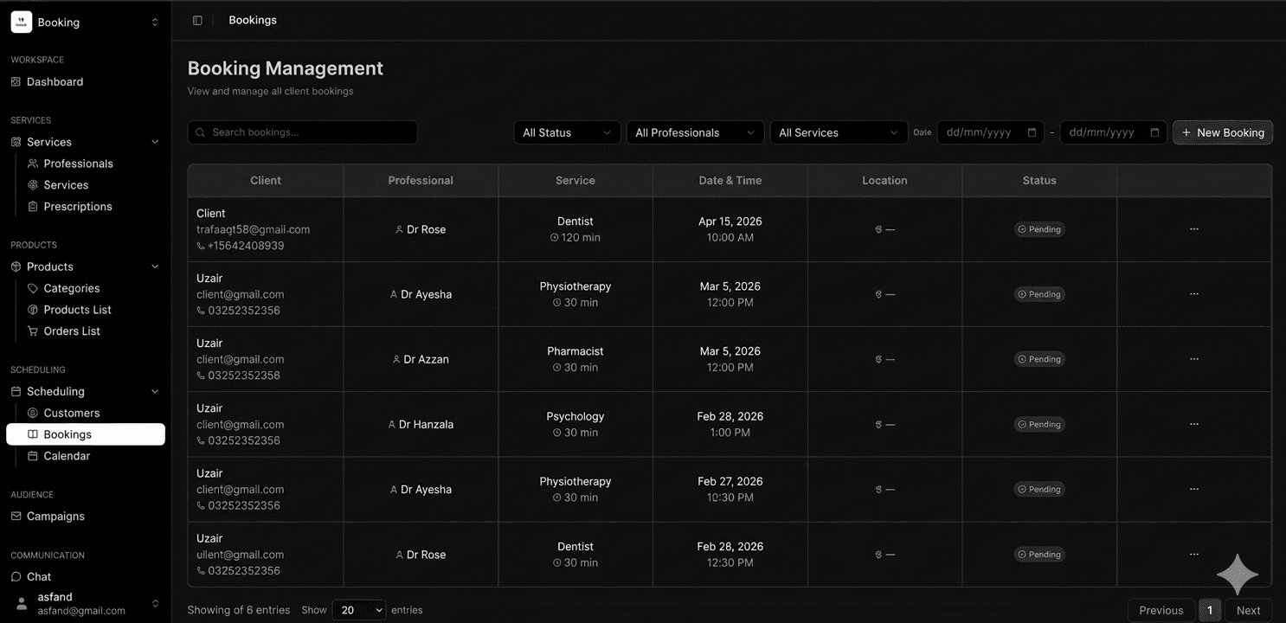Screen dimensions: 1286x623
Task: Open the All Services filter dropdown
Action: [x=838, y=132]
